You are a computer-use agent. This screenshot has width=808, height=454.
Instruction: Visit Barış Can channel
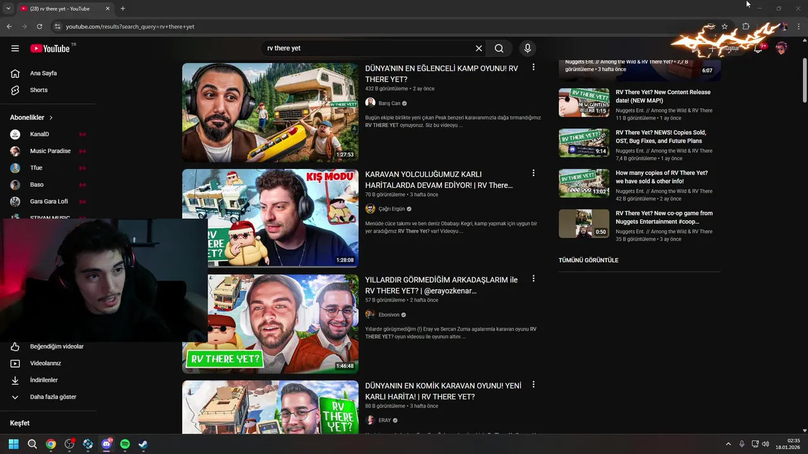(389, 103)
